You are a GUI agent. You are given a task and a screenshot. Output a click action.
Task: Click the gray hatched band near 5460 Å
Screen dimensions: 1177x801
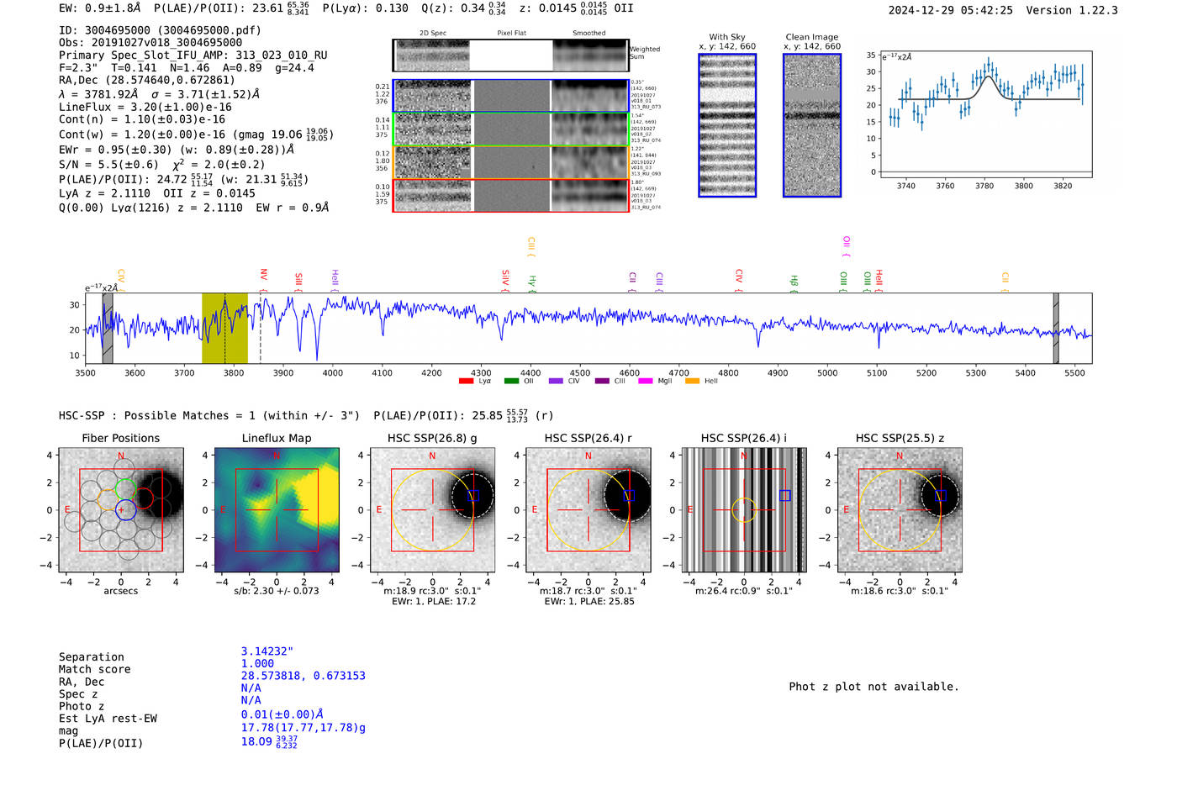coord(1056,329)
